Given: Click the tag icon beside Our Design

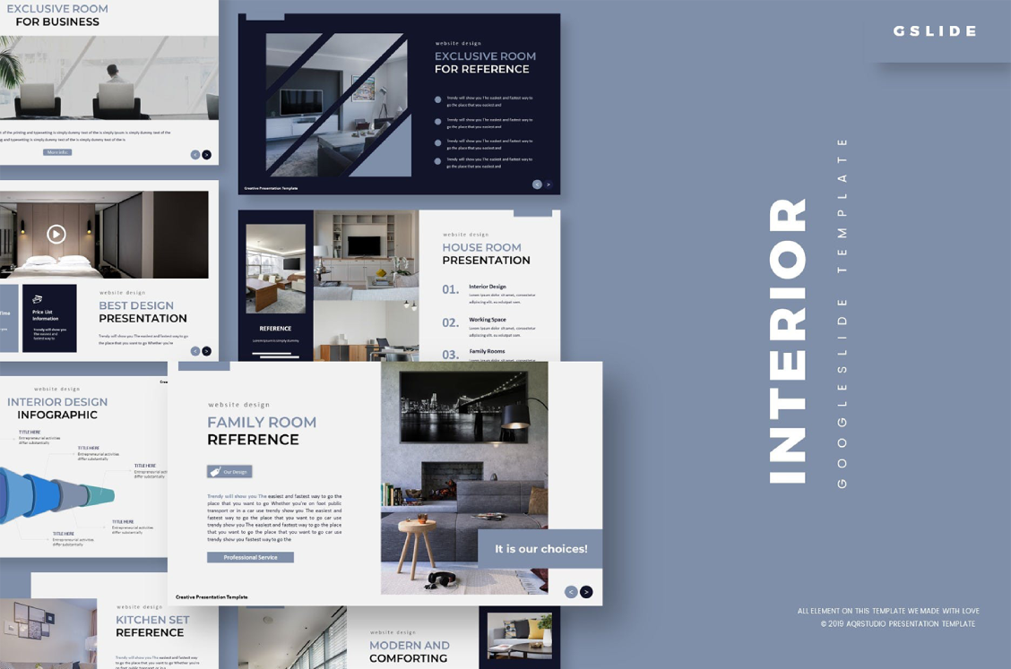Looking at the screenshot, I should (215, 472).
